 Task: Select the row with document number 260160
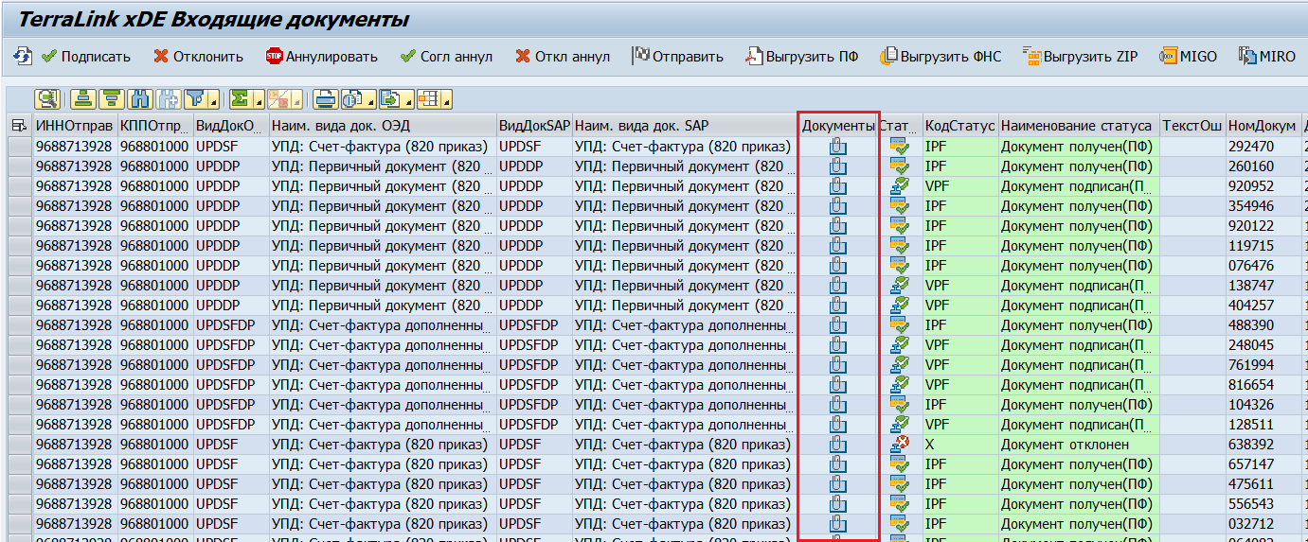click(19, 166)
